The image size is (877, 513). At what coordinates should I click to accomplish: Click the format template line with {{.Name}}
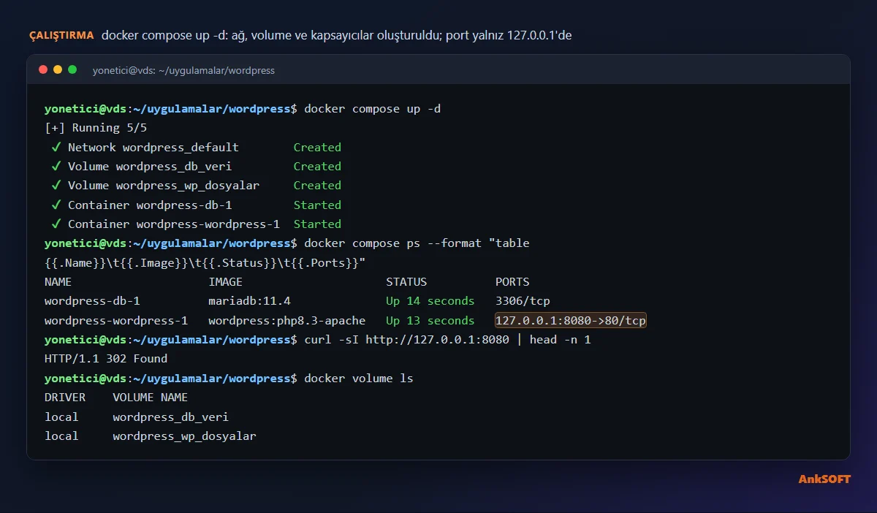click(x=205, y=262)
